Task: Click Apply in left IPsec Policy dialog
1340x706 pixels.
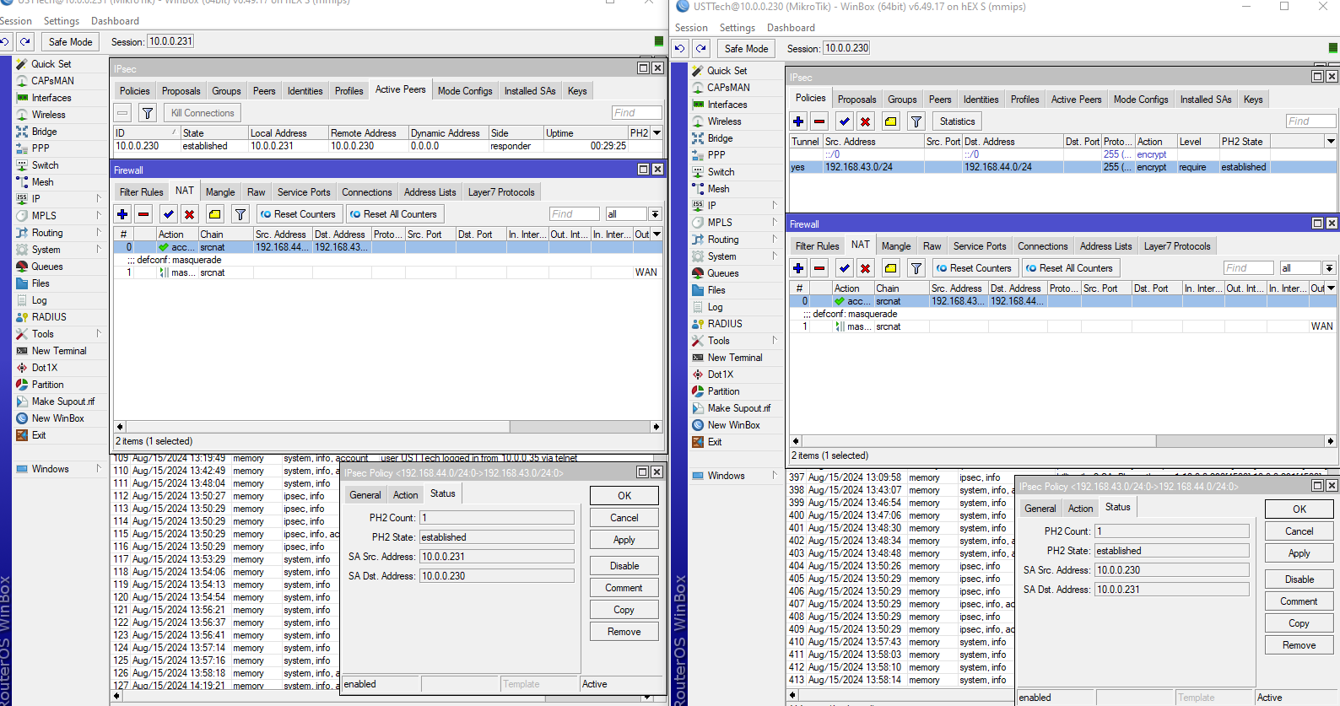Action: point(624,540)
